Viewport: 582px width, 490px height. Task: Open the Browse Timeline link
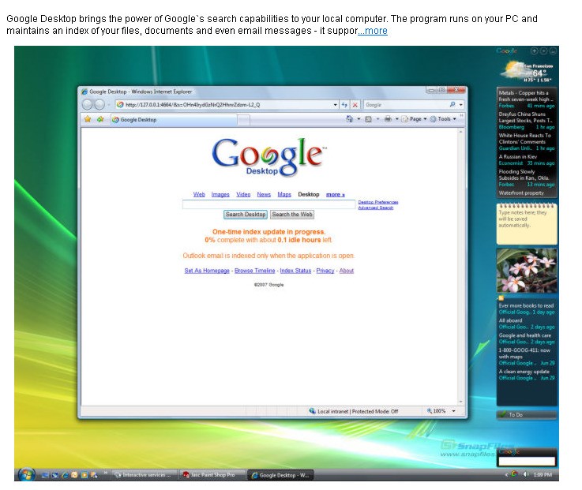(x=254, y=271)
